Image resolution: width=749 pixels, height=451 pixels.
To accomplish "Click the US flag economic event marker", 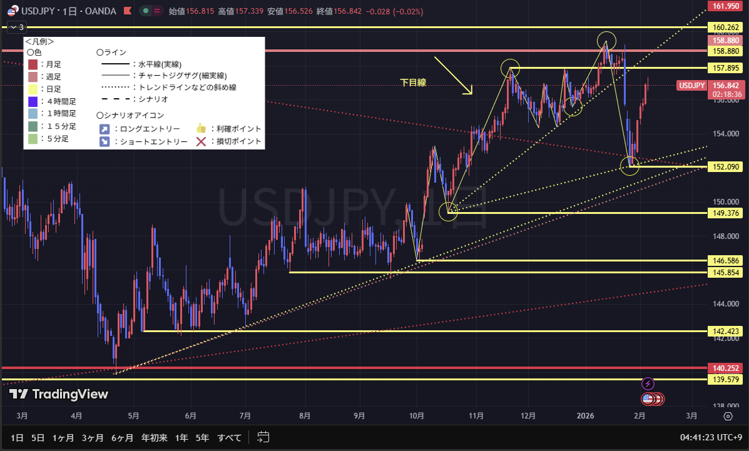I will pyautogui.click(x=649, y=398).
